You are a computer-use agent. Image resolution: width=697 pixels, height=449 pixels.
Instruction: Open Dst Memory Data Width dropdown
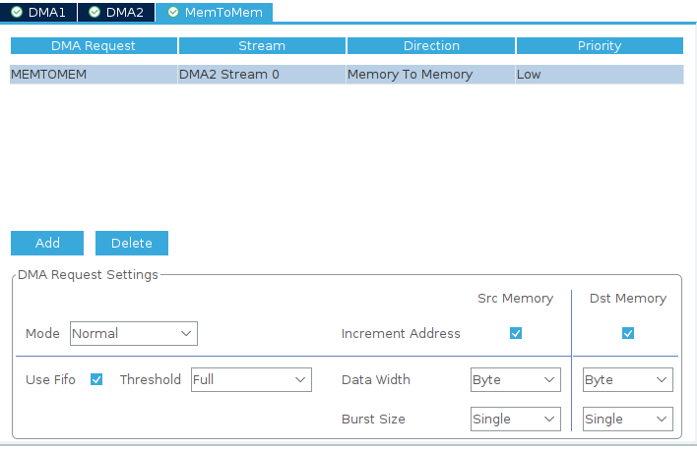[627, 380]
